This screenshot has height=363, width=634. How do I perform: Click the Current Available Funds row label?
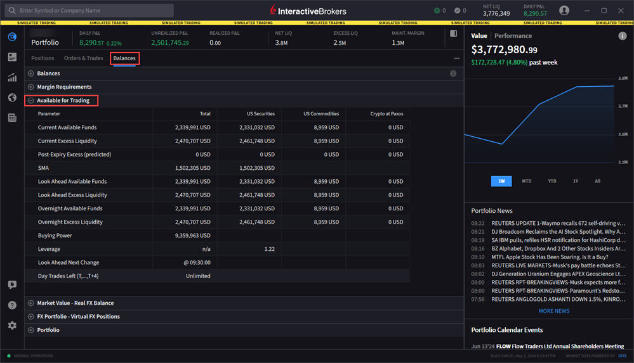(x=67, y=127)
